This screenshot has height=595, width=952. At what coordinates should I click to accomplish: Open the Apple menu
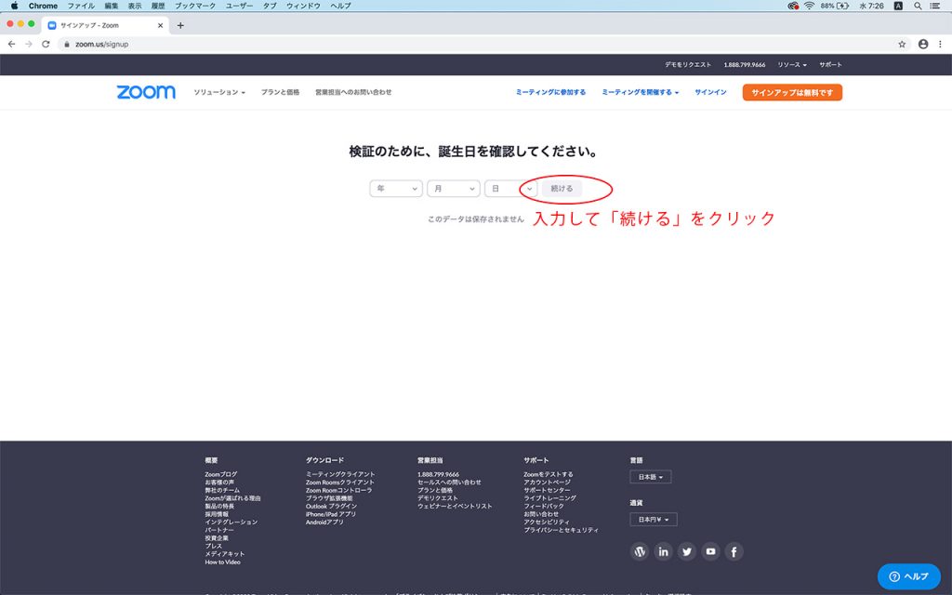tap(14, 6)
